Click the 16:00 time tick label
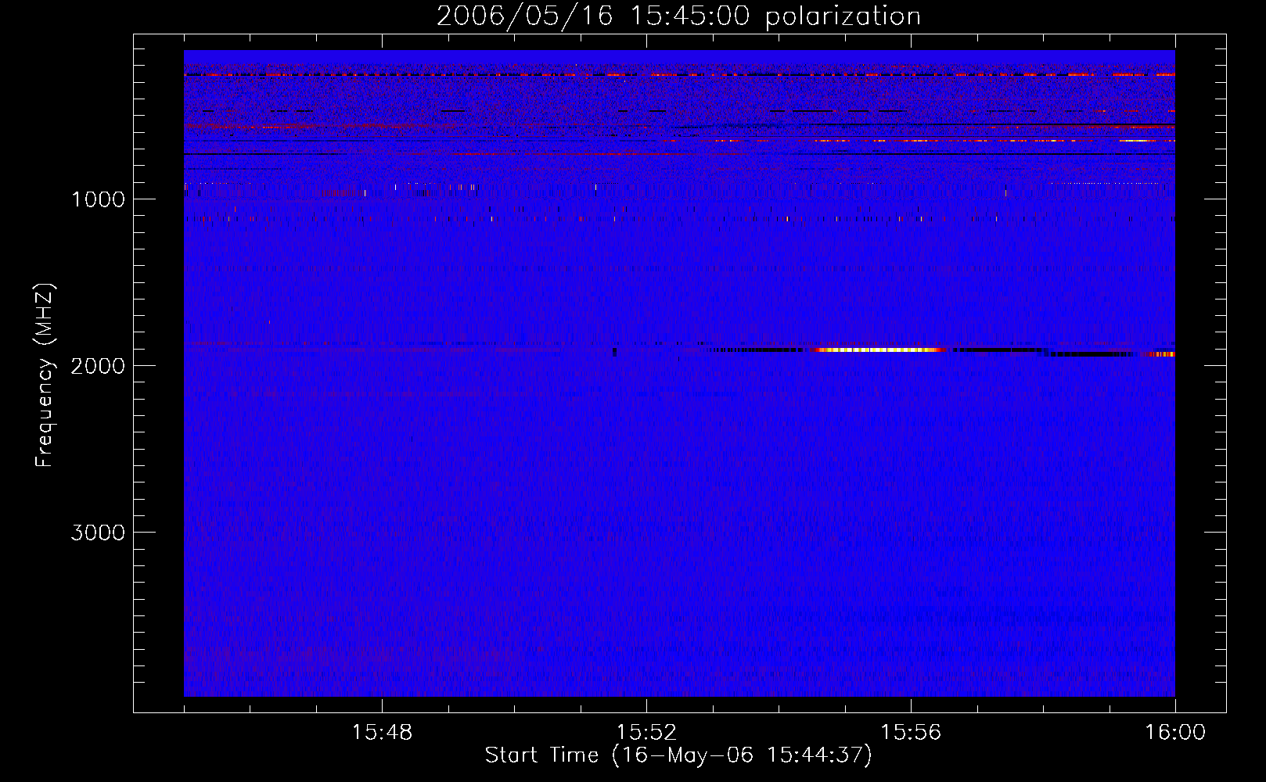The width and height of the screenshot is (1266, 782). (1175, 733)
